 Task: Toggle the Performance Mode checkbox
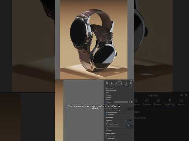pyautogui.click(x=106, y=90)
